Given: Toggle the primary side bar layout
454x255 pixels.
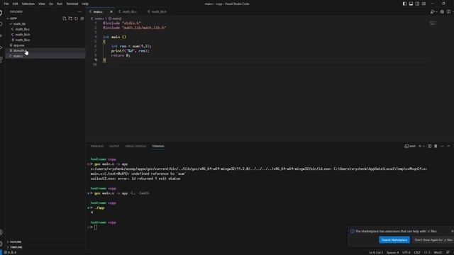Looking at the screenshot, I should pyautogui.click(x=404, y=4).
